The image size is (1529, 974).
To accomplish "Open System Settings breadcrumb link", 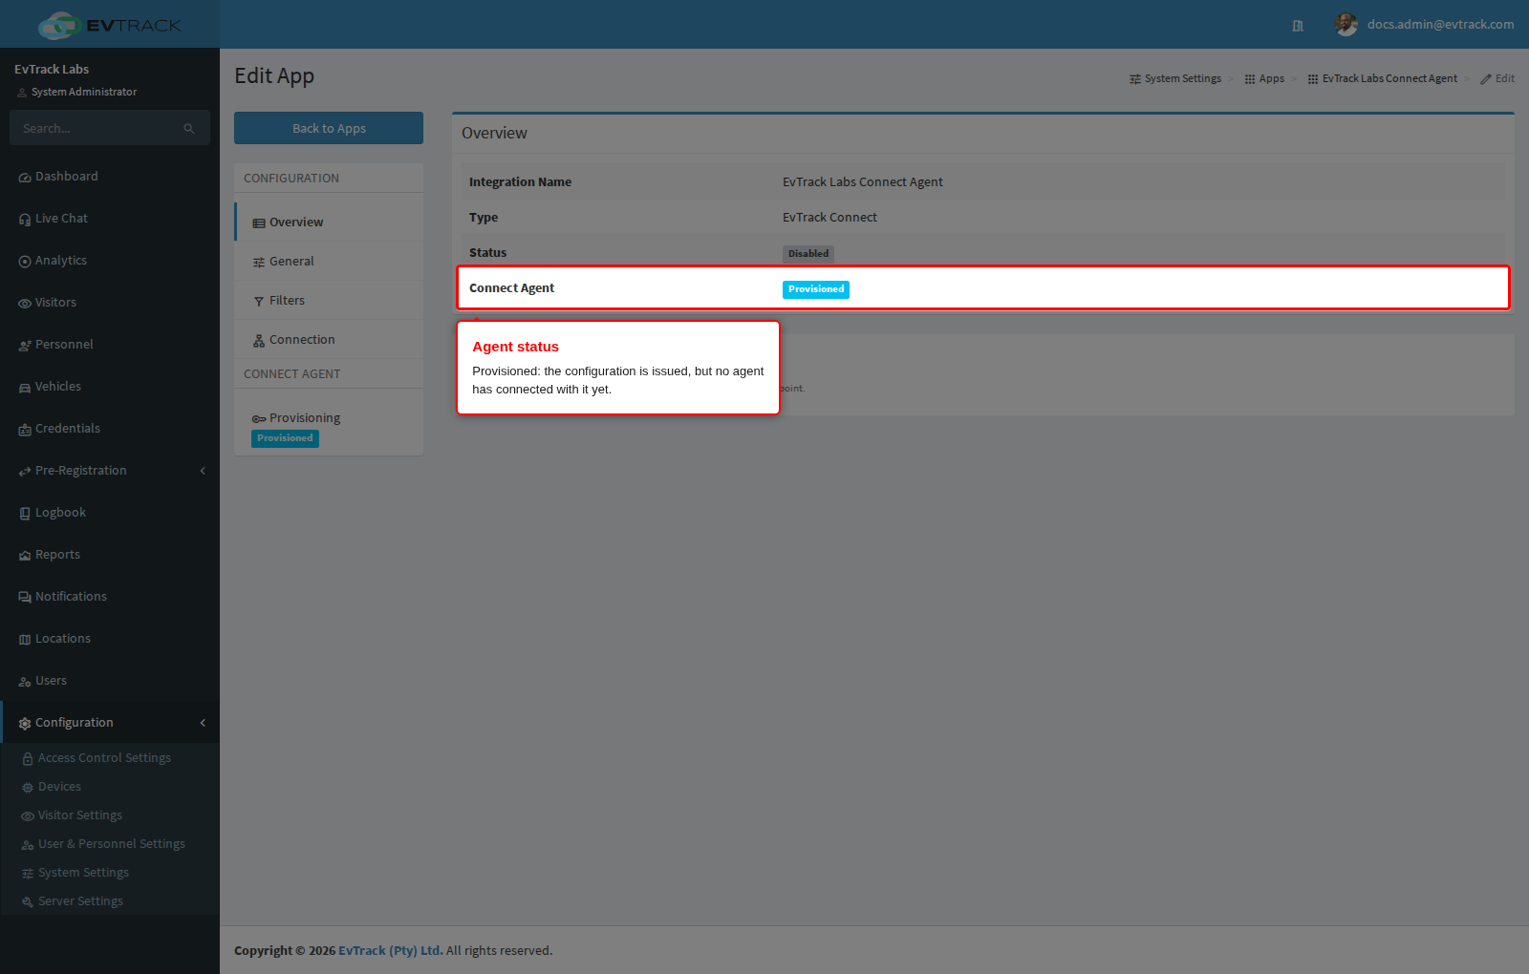I will pos(1175,79).
